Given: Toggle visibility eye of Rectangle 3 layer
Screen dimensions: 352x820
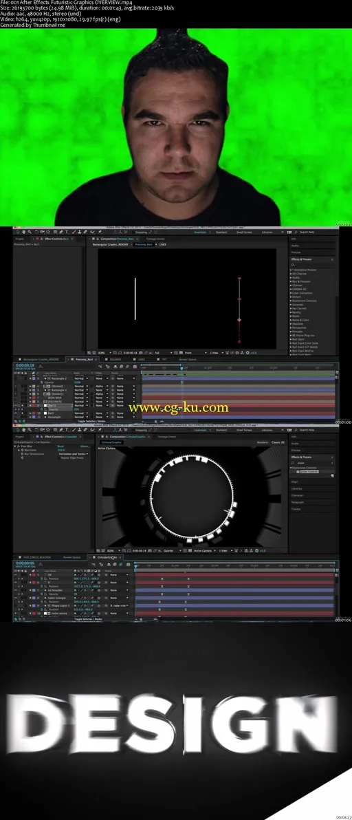Looking at the screenshot, I should [x=15, y=389].
